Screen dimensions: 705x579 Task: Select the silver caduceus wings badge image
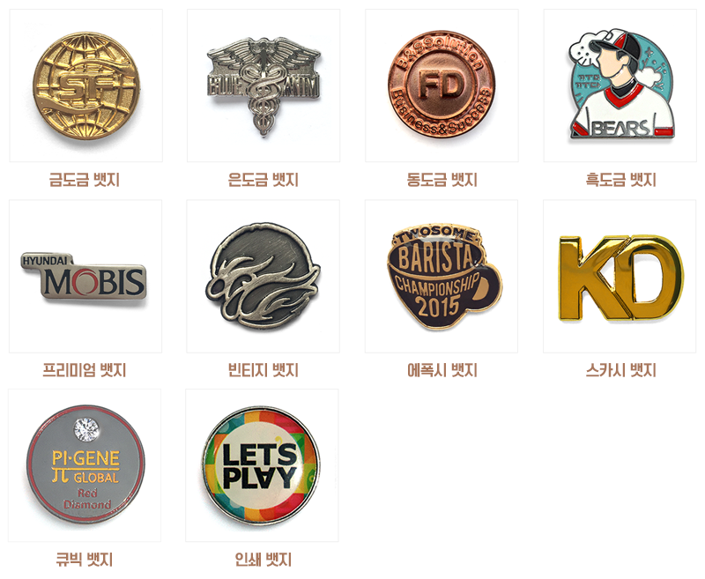click(263, 85)
